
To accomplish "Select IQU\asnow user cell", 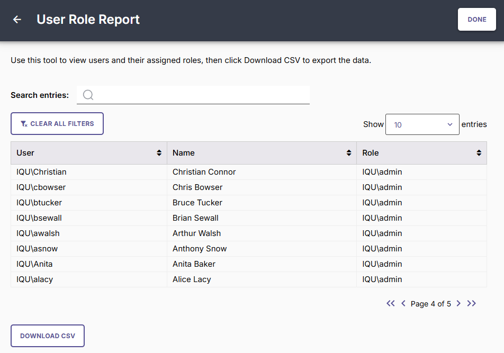I will (x=89, y=249).
